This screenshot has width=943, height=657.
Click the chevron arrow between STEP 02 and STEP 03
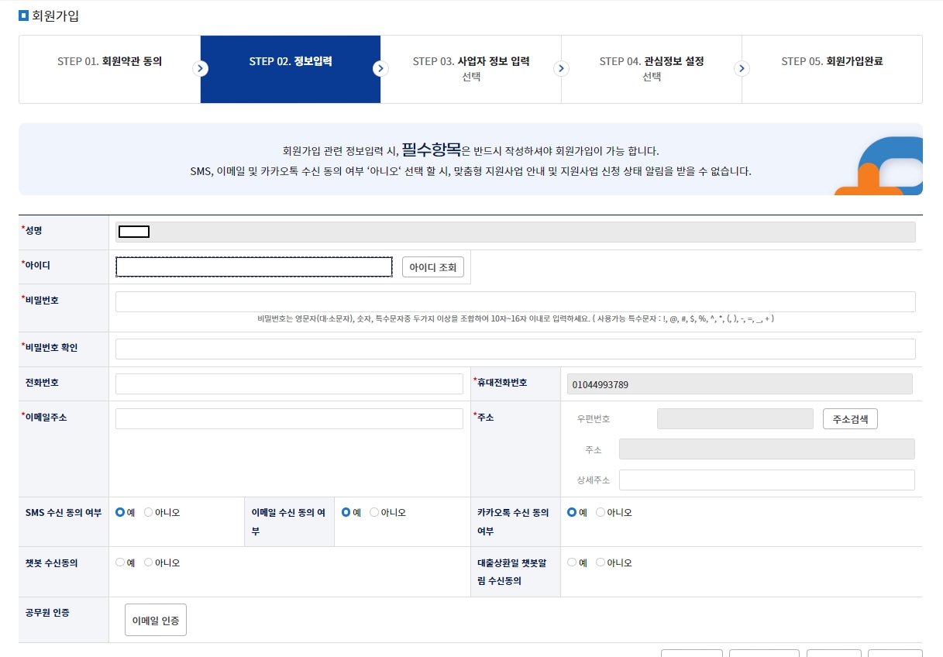[x=380, y=68]
